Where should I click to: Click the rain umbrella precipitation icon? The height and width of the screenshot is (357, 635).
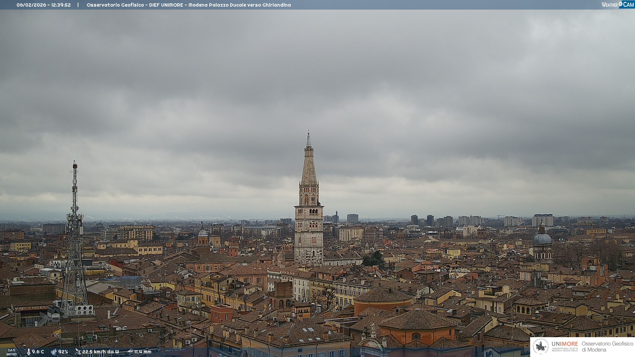130,352
